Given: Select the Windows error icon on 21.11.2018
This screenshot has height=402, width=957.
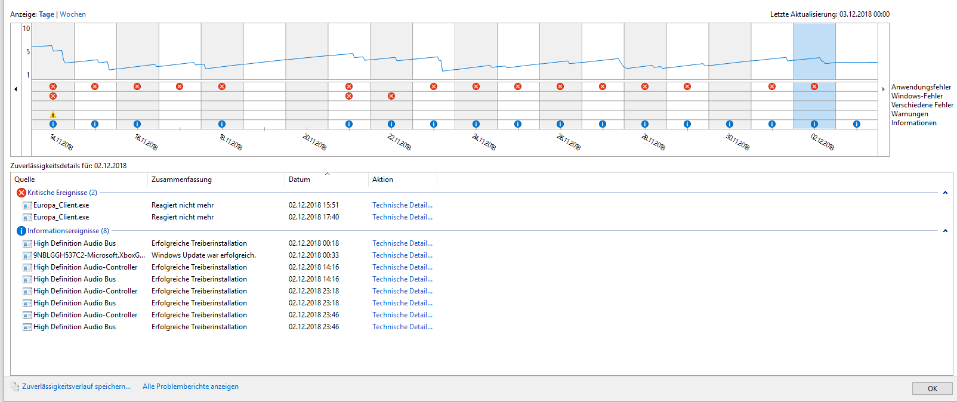Looking at the screenshot, I should click(x=349, y=96).
